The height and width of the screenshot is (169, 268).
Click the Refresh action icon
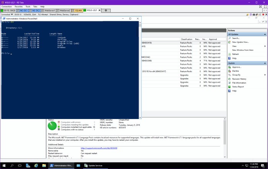(x=230, y=54)
